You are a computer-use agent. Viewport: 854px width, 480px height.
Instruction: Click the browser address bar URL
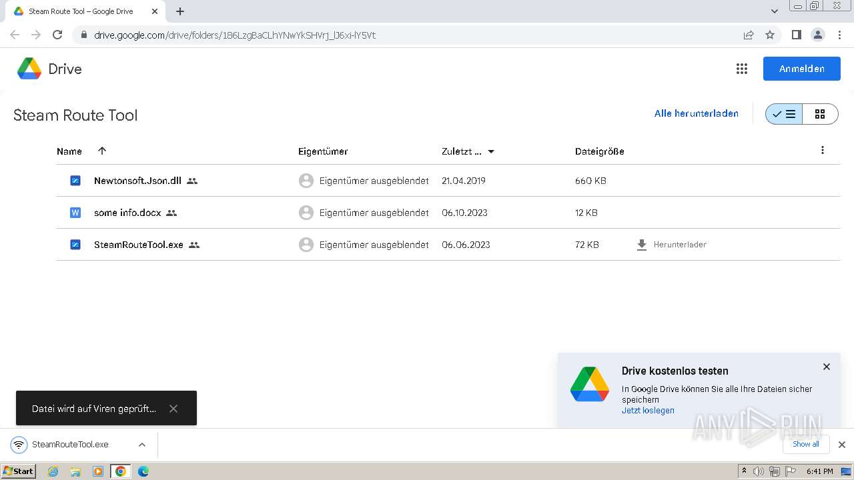click(235, 35)
